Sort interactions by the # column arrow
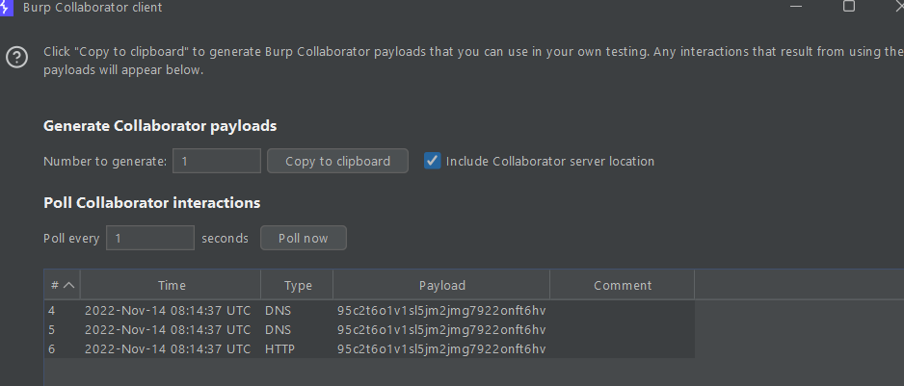This screenshot has height=386, width=904. click(x=68, y=285)
